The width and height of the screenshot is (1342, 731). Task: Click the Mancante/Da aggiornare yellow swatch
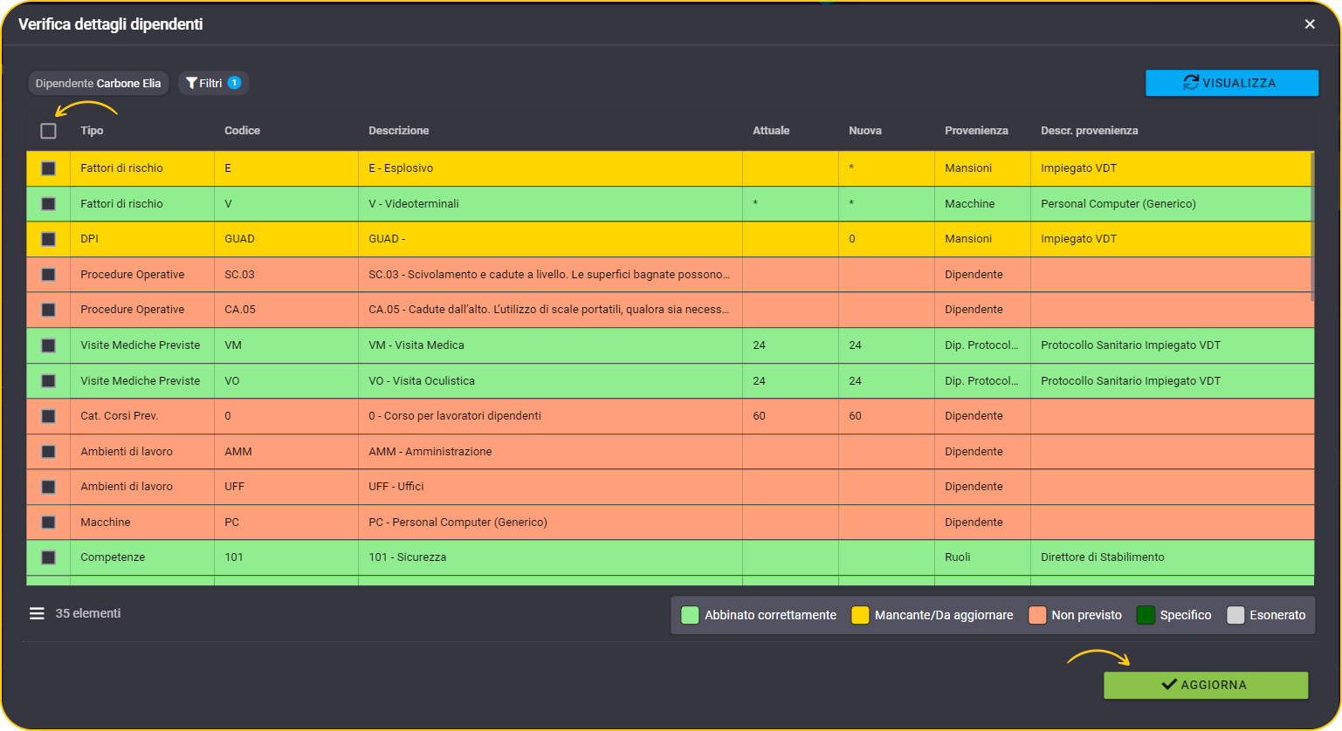click(860, 615)
